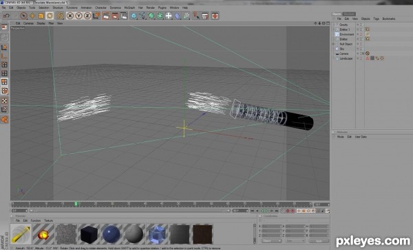The width and height of the screenshot is (413, 250).
Task: Select the Move tool icon
Action: tap(32, 16)
